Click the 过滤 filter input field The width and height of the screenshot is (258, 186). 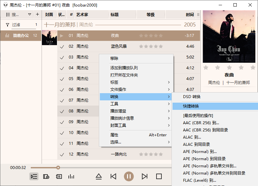point(24,25)
